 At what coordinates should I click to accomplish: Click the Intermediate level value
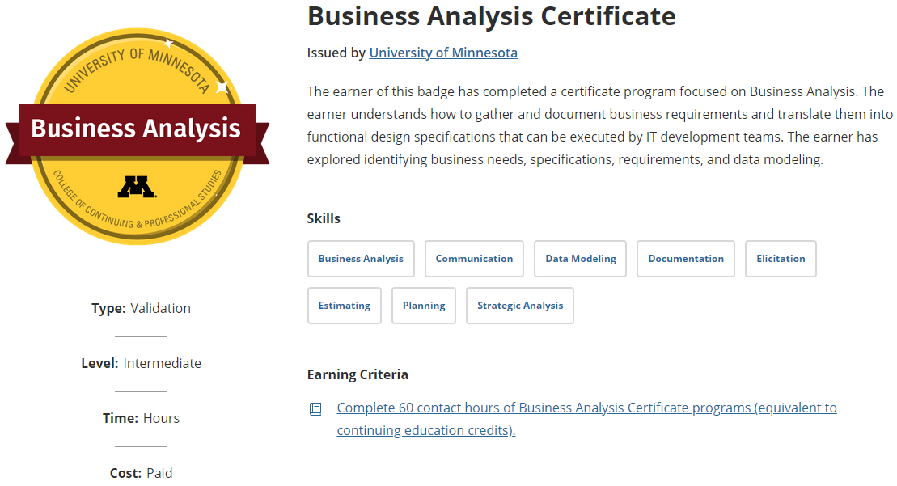pos(162,363)
